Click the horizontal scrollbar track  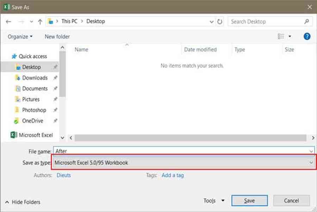[x=191, y=138]
